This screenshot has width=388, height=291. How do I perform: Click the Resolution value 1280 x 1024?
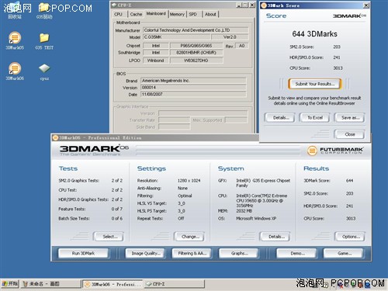click(x=189, y=181)
